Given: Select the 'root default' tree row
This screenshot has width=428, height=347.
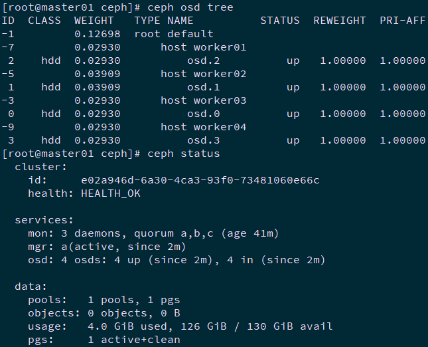Looking at the screenshot, I should [174, 34].
